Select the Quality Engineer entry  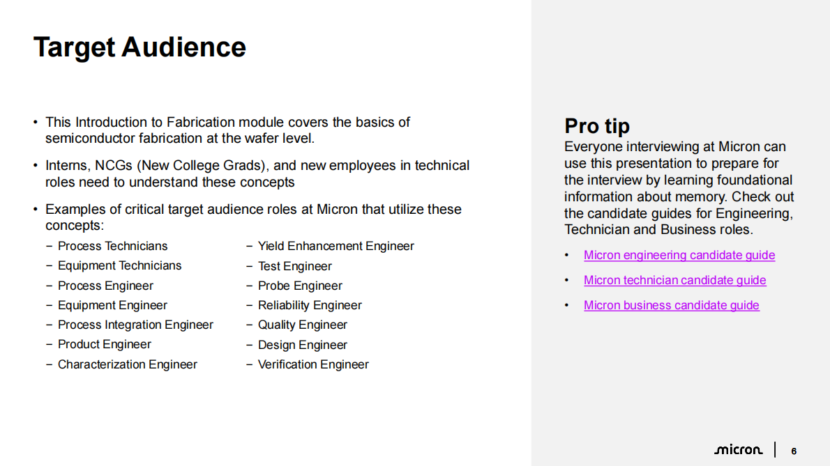click(x=302, y=325)
